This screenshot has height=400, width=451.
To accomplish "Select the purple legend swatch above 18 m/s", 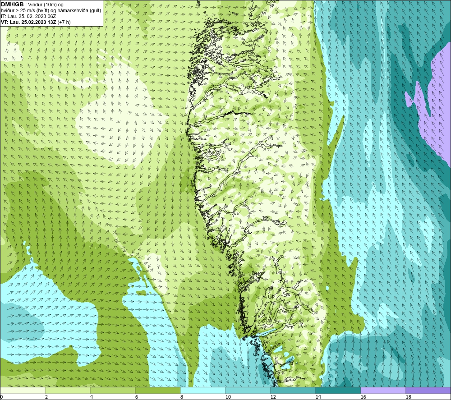I will (428, 391).
